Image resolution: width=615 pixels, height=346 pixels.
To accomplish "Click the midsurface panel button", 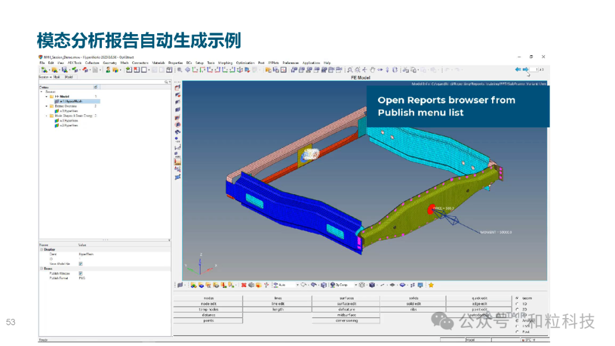I will [x=346, y=315].
